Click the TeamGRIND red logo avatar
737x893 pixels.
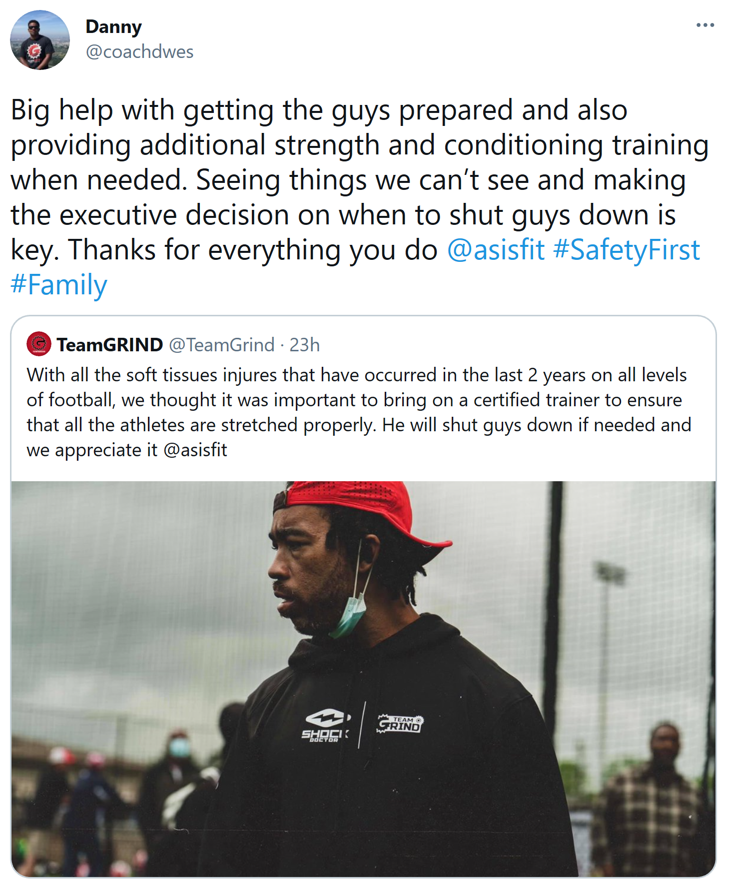coord(39,344)
